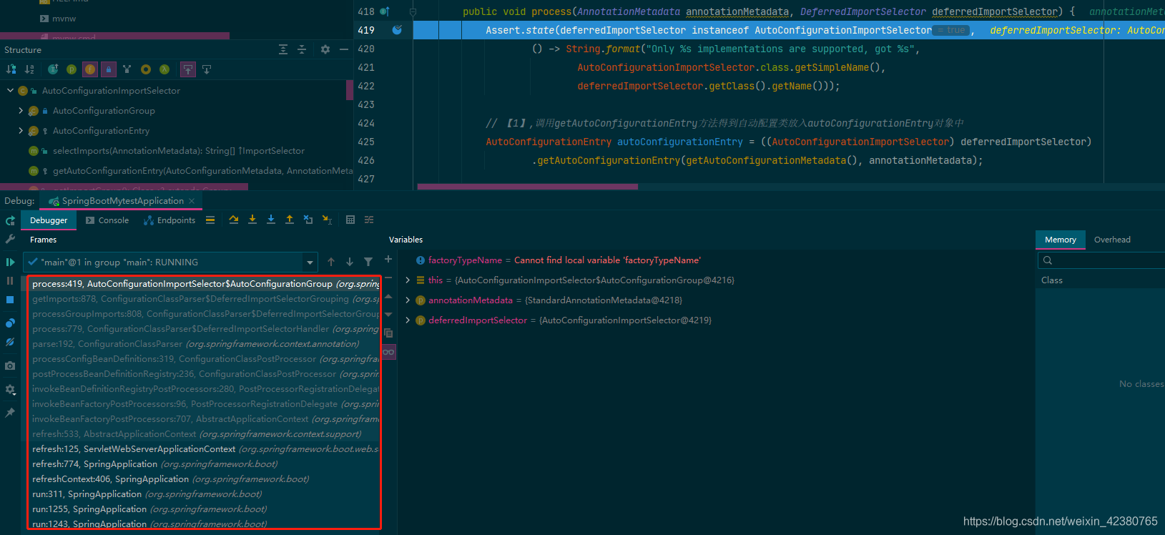Click the Run to Cursor icon

tap(327, 220)
